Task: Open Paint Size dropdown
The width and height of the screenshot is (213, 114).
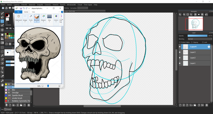Action: tap(49, 18)
